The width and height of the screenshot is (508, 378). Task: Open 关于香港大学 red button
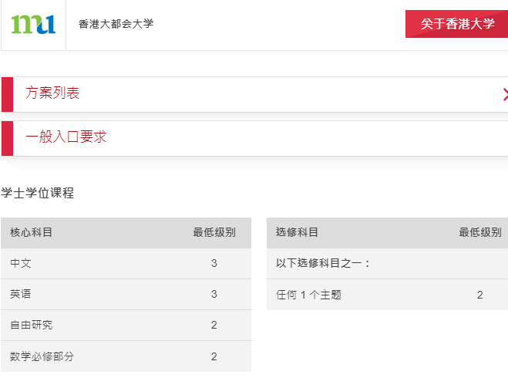tap(456, 24)
